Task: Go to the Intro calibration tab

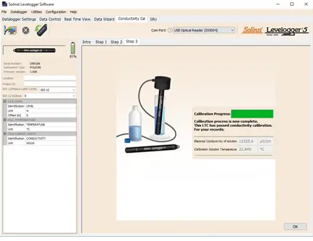Action: click(x=86, y=42)
